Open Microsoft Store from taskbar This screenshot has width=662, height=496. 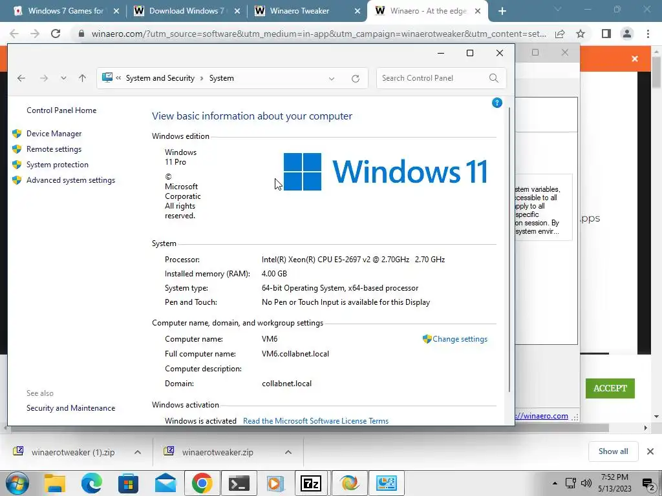pos(129,483)
